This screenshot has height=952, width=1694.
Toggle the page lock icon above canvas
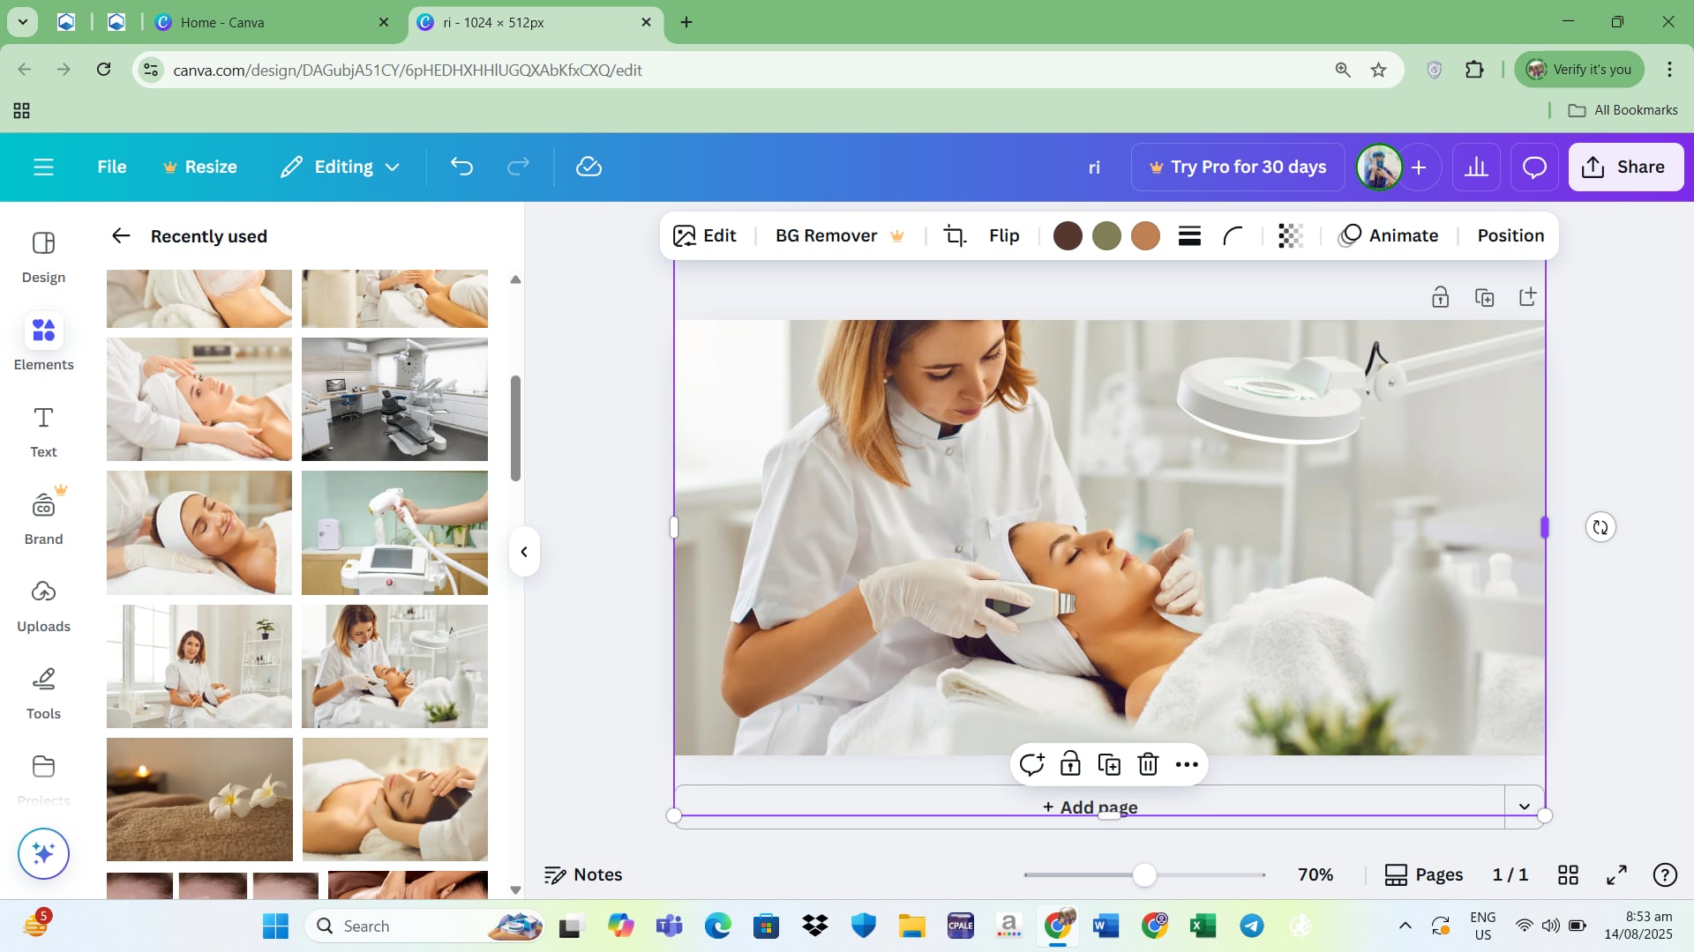(x=1440, y=297)
